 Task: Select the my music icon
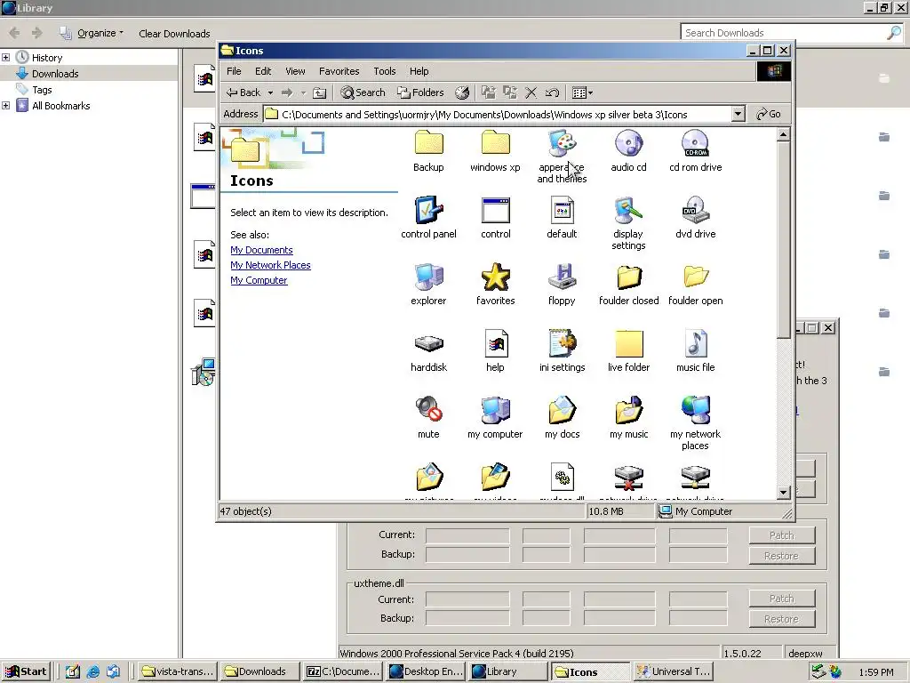tap(628, 411)
